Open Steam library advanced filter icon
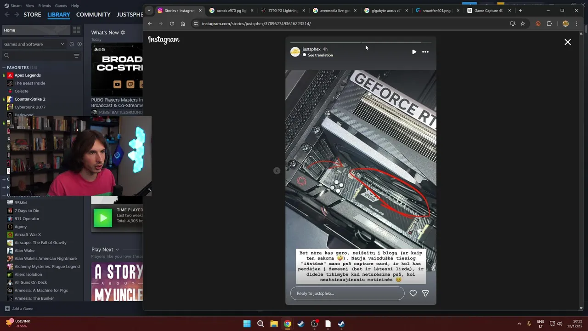This screenshot has width=588, height=331. point(77,56)
